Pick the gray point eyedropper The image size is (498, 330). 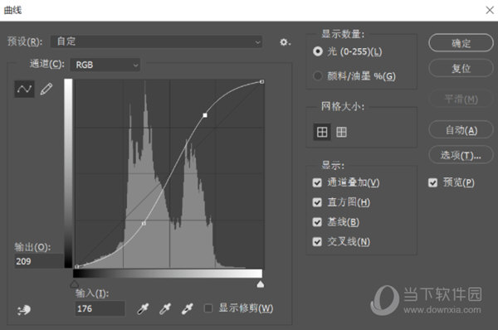(165, 308)
